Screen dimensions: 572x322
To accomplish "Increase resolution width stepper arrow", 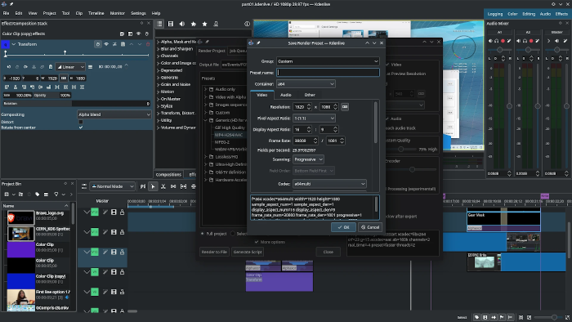I will (309, 105).
